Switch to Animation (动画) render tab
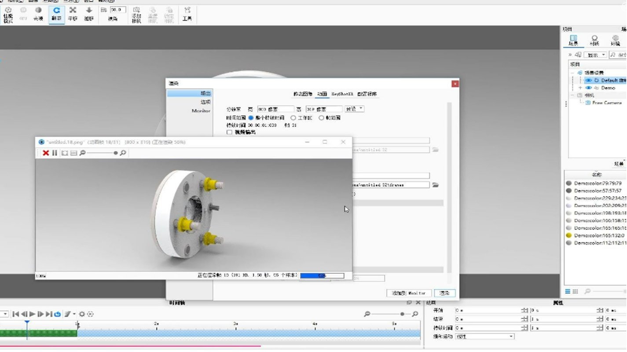This screenshot has width=627, height=352. tap(322, 94)
